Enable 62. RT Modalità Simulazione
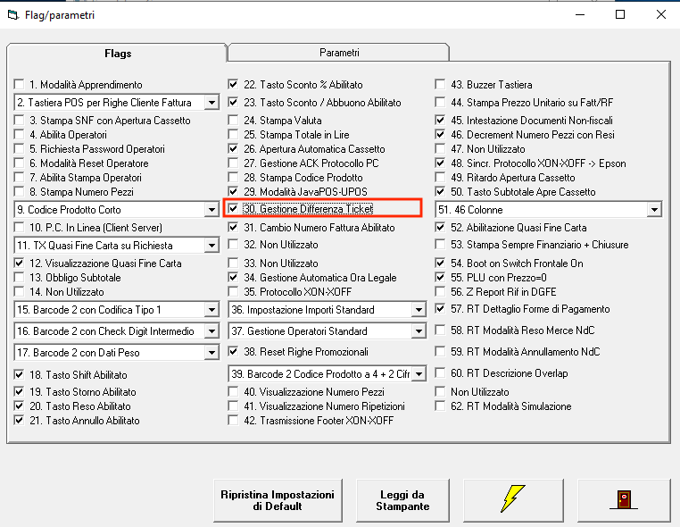 click(440, 406)
